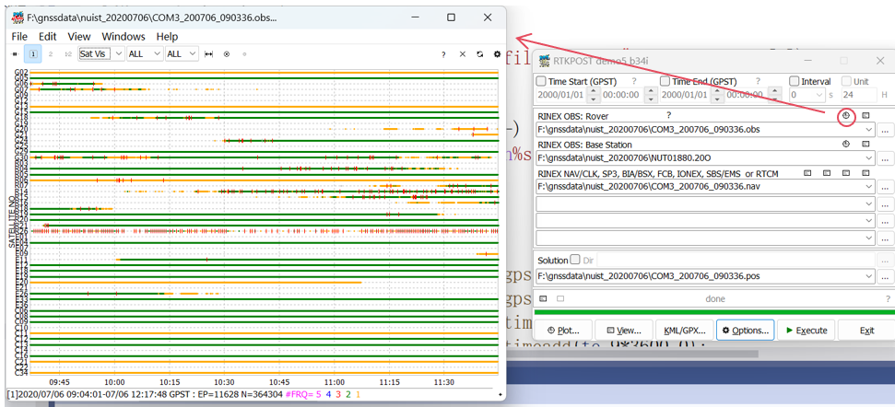The width and height of the screenshot is (895, 407).
Task: Browse for the .pos solution output file
Action: (885, 276)
